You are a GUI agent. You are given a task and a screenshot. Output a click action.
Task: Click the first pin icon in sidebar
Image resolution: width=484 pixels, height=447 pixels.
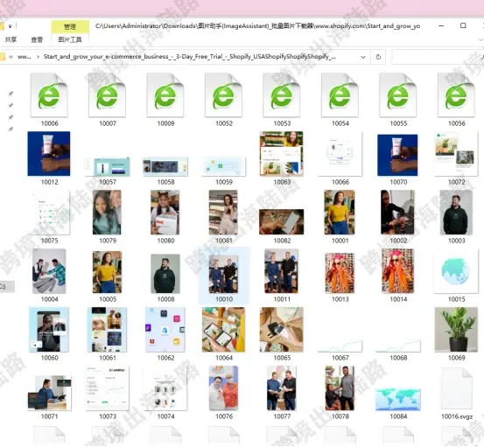[11, 94]
